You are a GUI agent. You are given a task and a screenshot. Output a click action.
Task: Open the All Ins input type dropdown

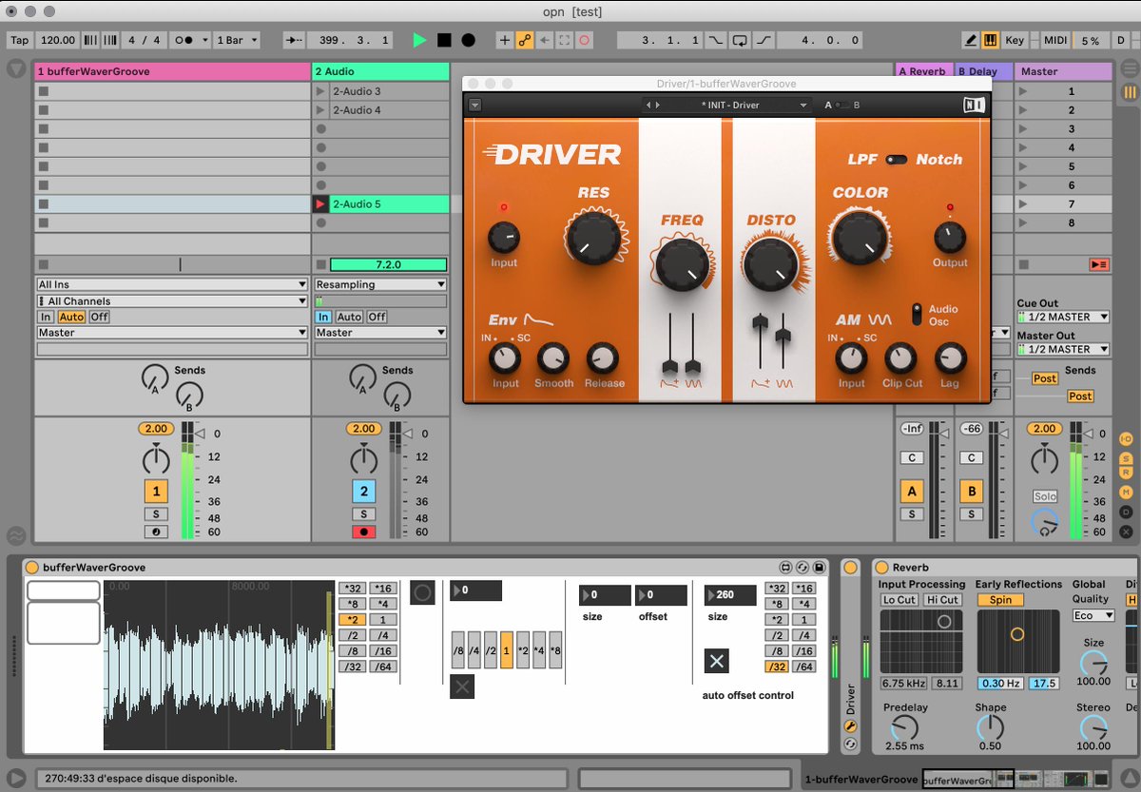172,284
